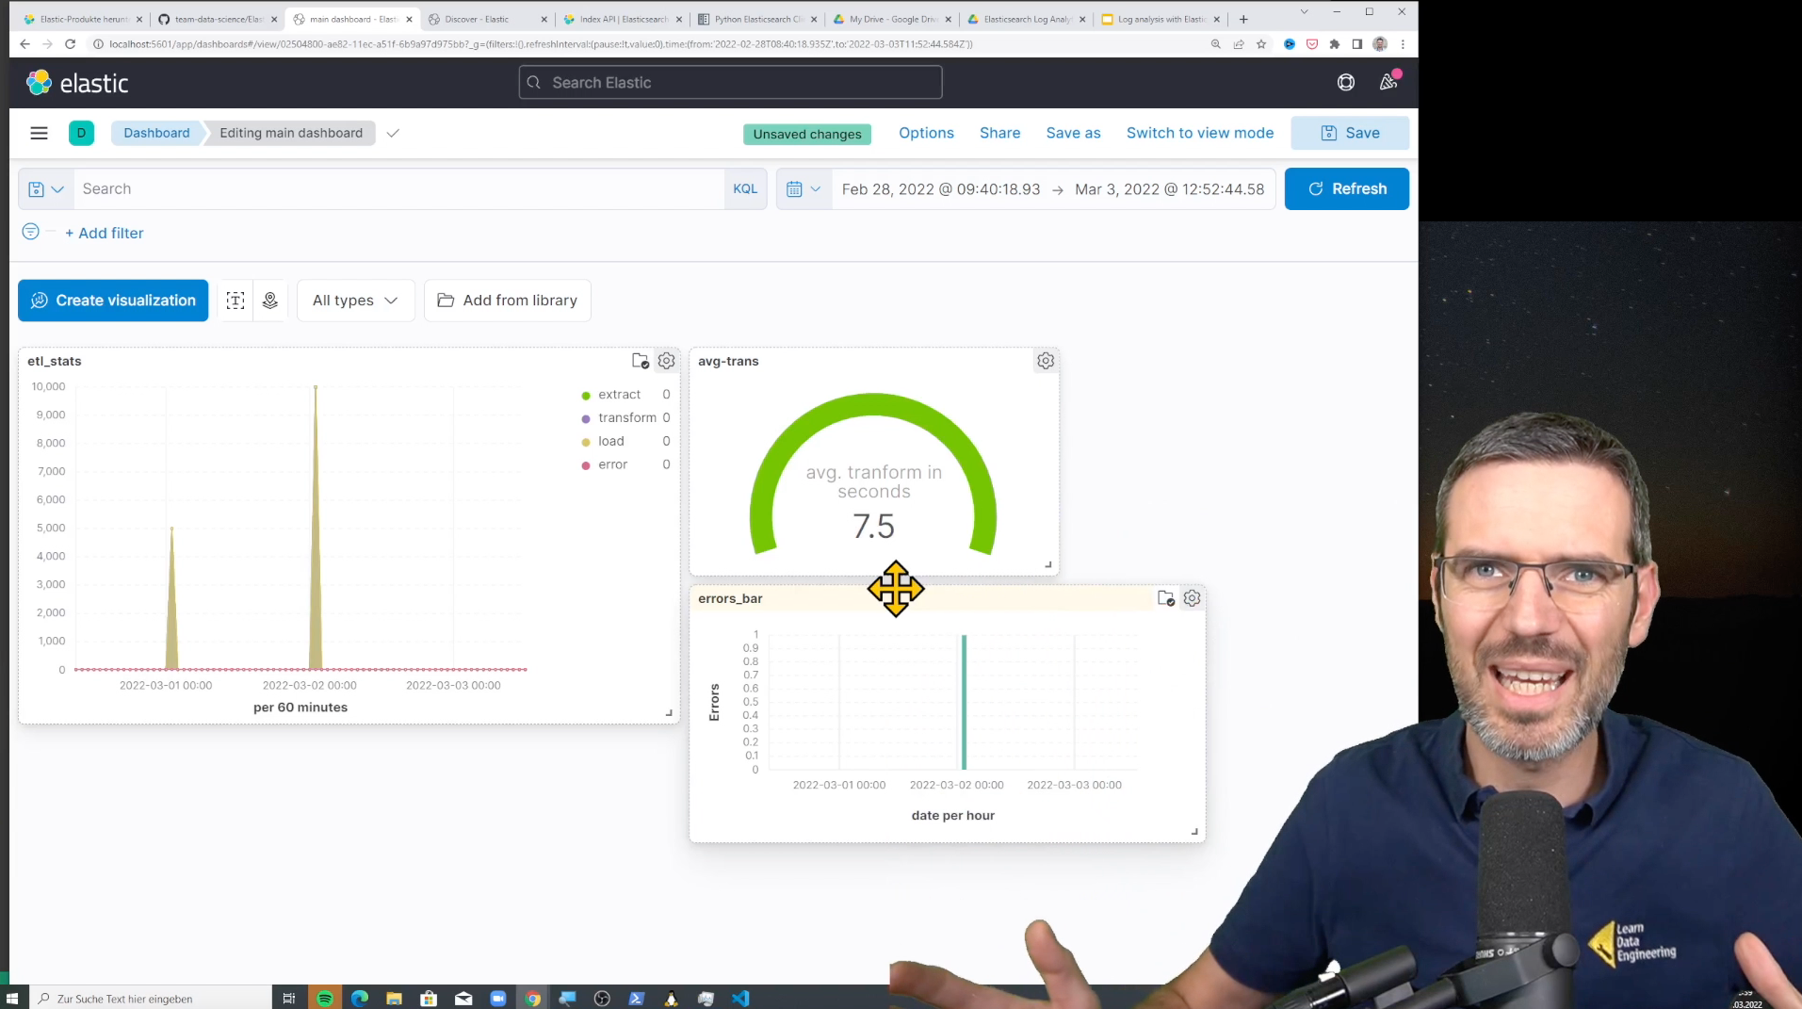Switch to the Log analysis with Elastic tab
1802x1009 pixels.
pos(1161,19)
